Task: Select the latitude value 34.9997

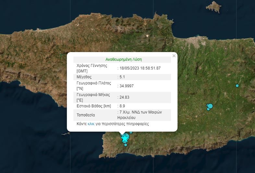Action: [126, 86]
